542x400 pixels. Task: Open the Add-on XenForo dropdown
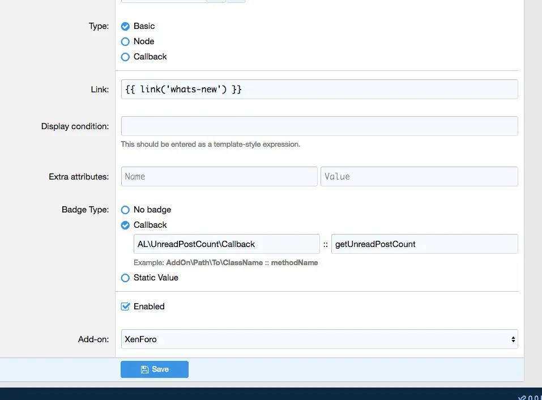(319, 339)
